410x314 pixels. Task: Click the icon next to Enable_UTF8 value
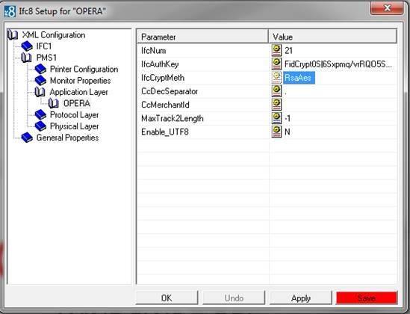tap(276, 132)
